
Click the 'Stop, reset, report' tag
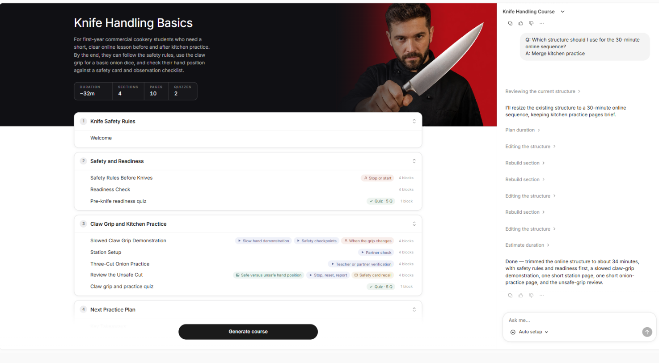tap(328, 275)
